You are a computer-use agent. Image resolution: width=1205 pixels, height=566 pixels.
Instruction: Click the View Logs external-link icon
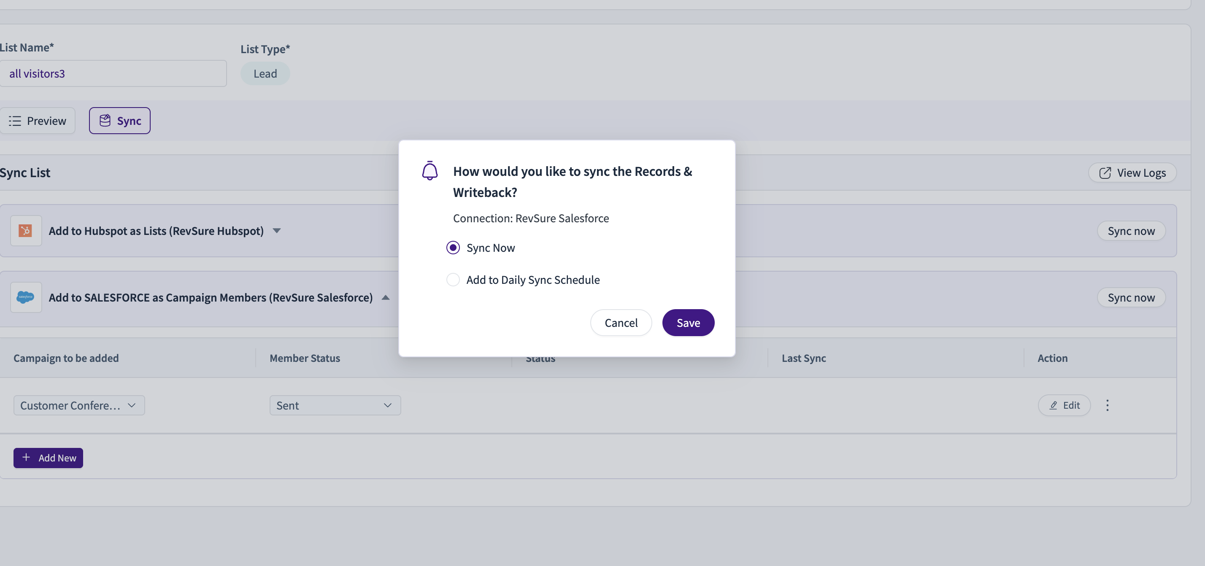[1105, 172]
